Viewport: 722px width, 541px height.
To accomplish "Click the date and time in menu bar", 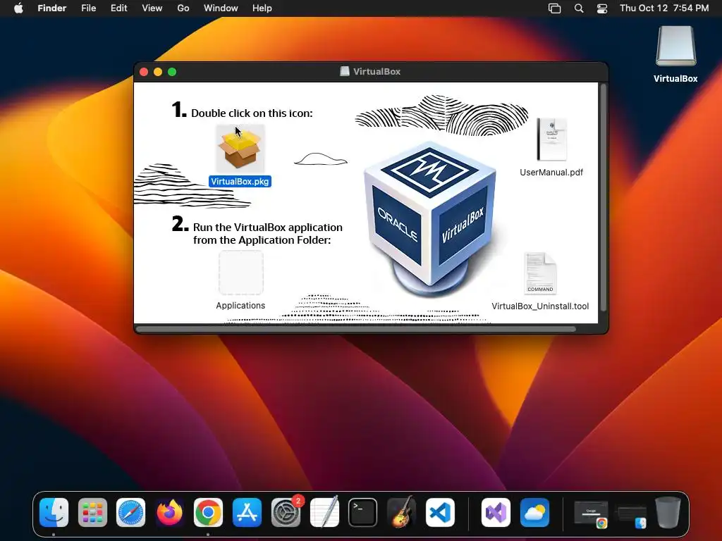I will 664,8.
